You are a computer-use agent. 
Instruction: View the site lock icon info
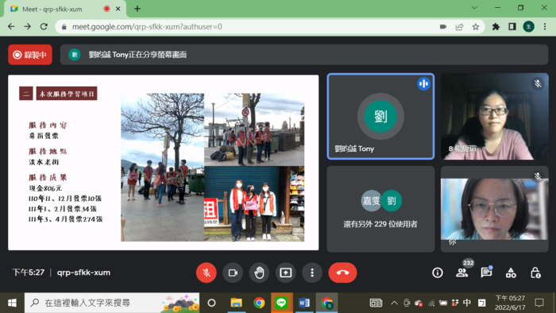coord(64,27)
